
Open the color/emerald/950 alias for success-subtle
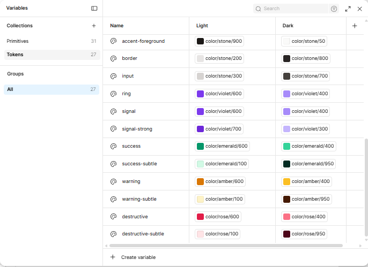click(308, 164)
